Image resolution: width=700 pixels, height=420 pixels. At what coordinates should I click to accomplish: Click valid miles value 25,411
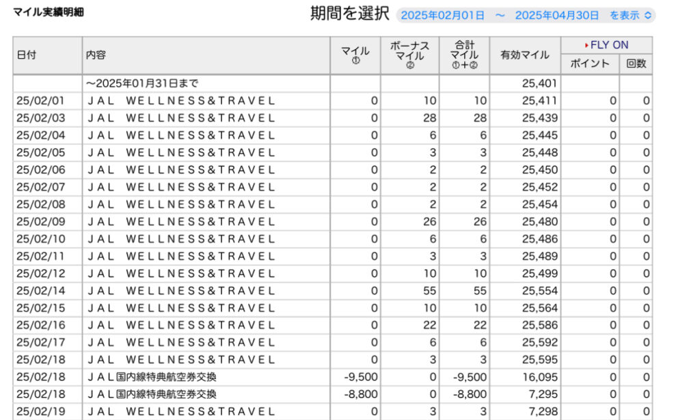[x=540, y=101]
